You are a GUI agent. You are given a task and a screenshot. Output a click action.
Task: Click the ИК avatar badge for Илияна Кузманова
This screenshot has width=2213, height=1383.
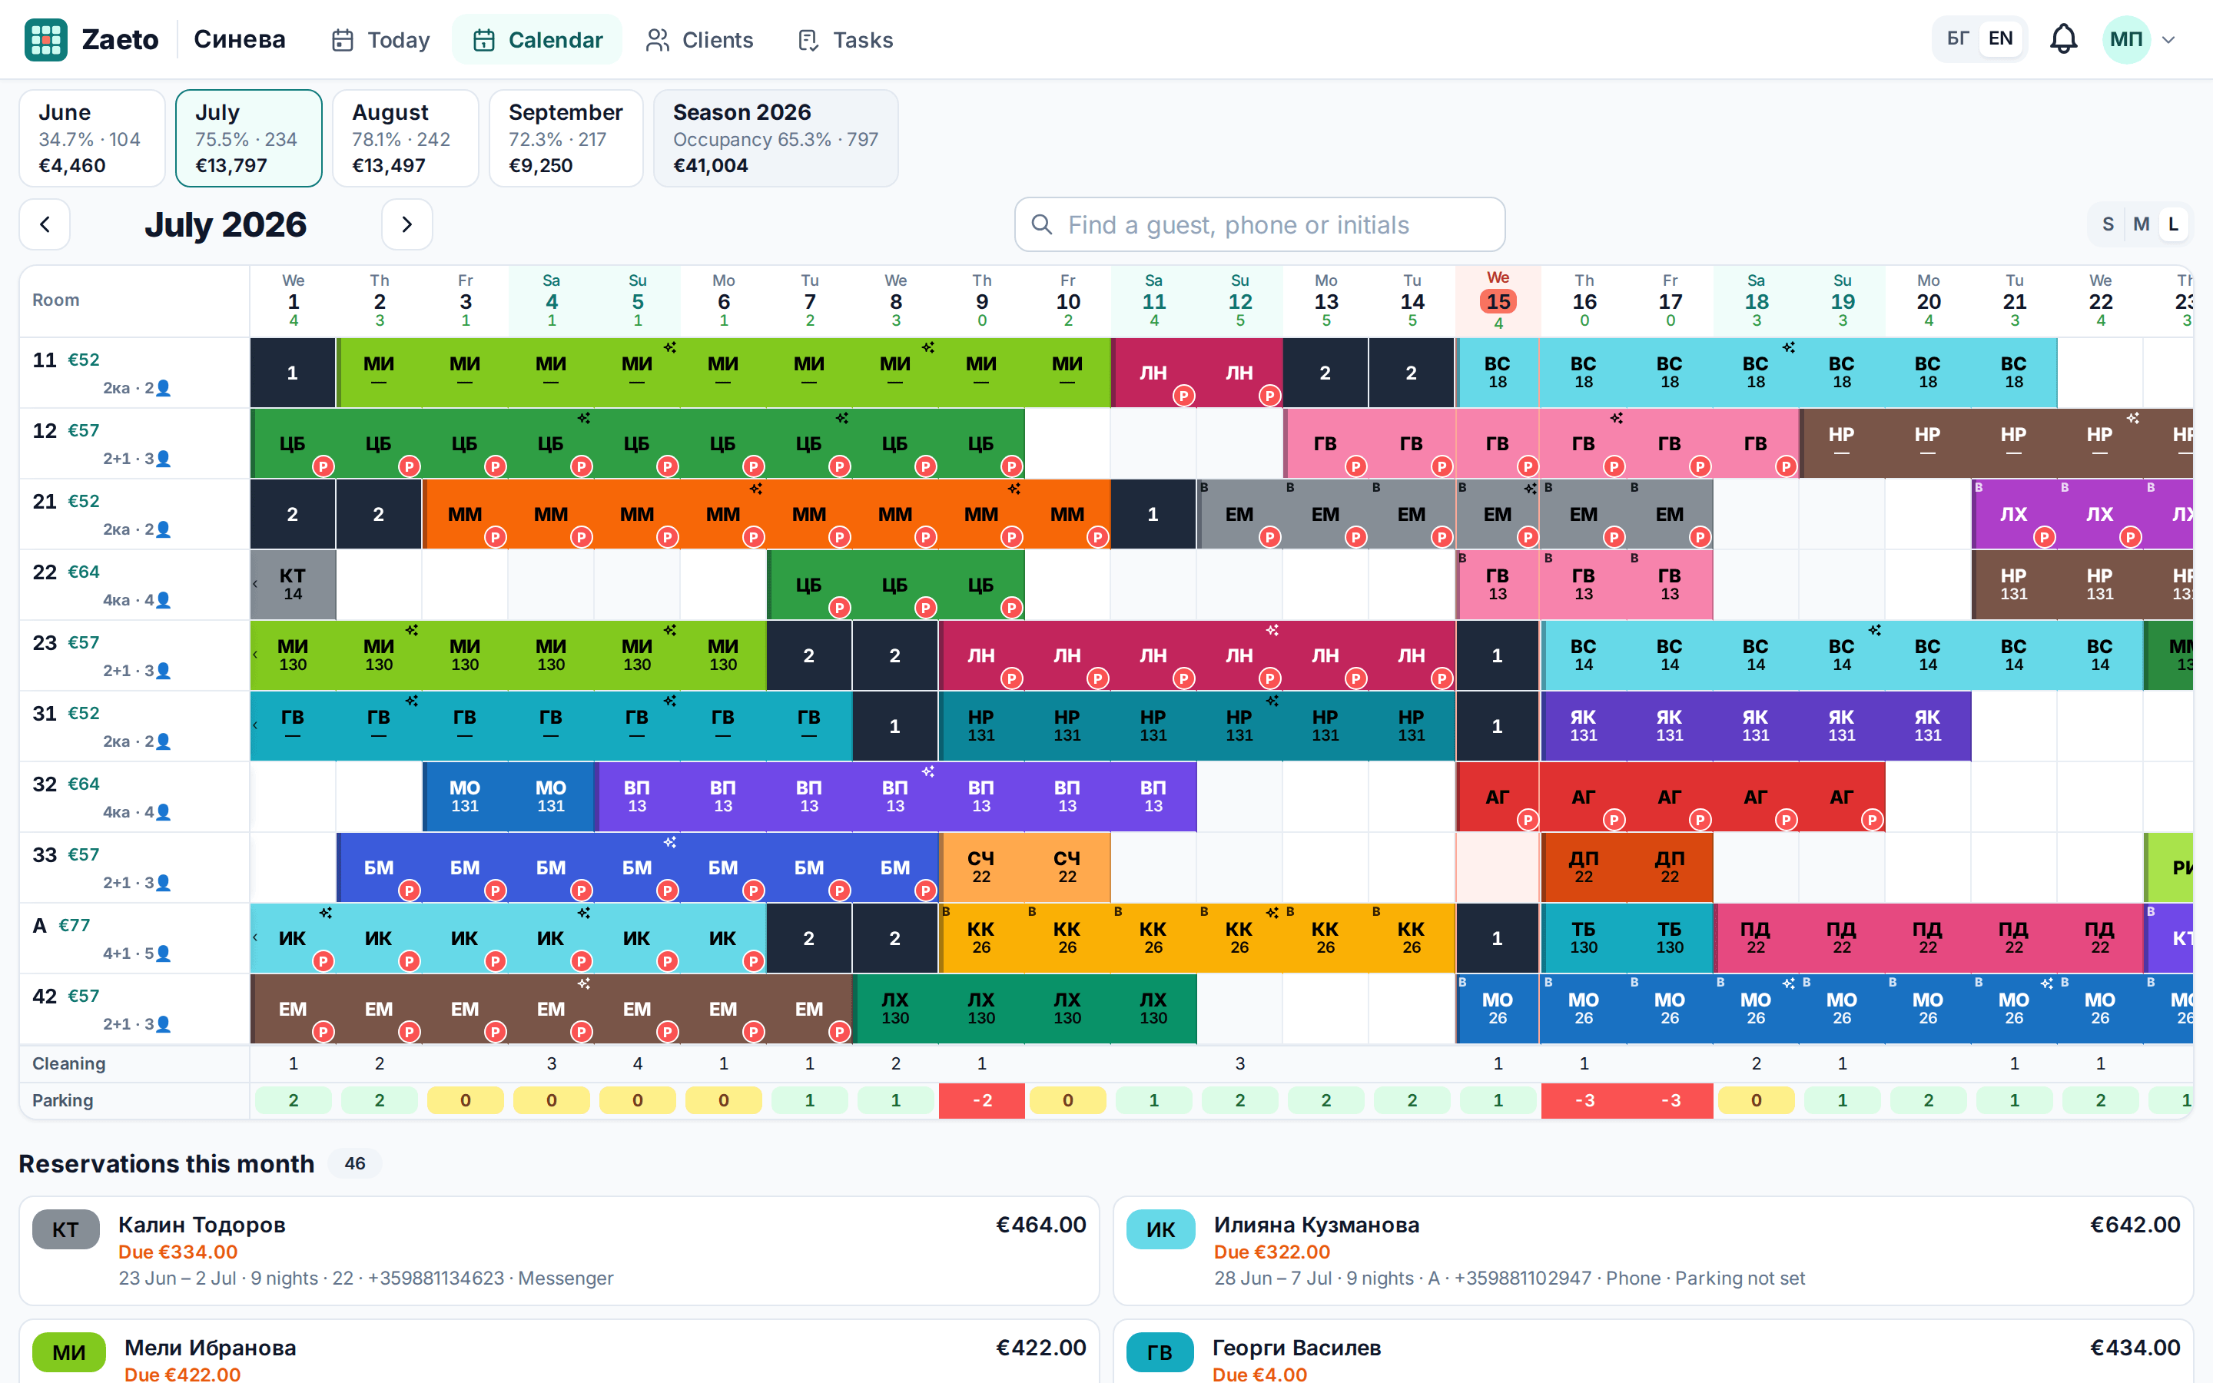coord(1160,1229)
